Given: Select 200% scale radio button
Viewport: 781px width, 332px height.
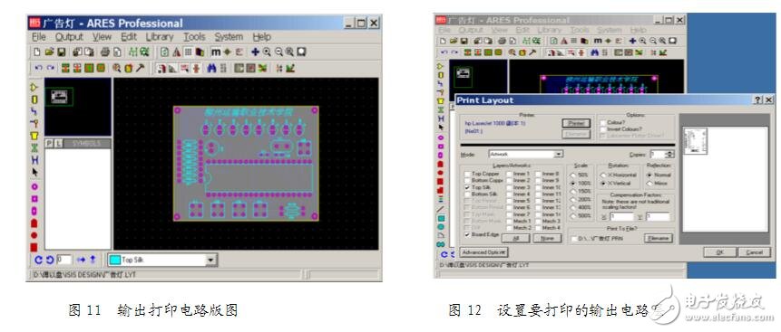Looking at the screenshot, I should coord(573,200).
